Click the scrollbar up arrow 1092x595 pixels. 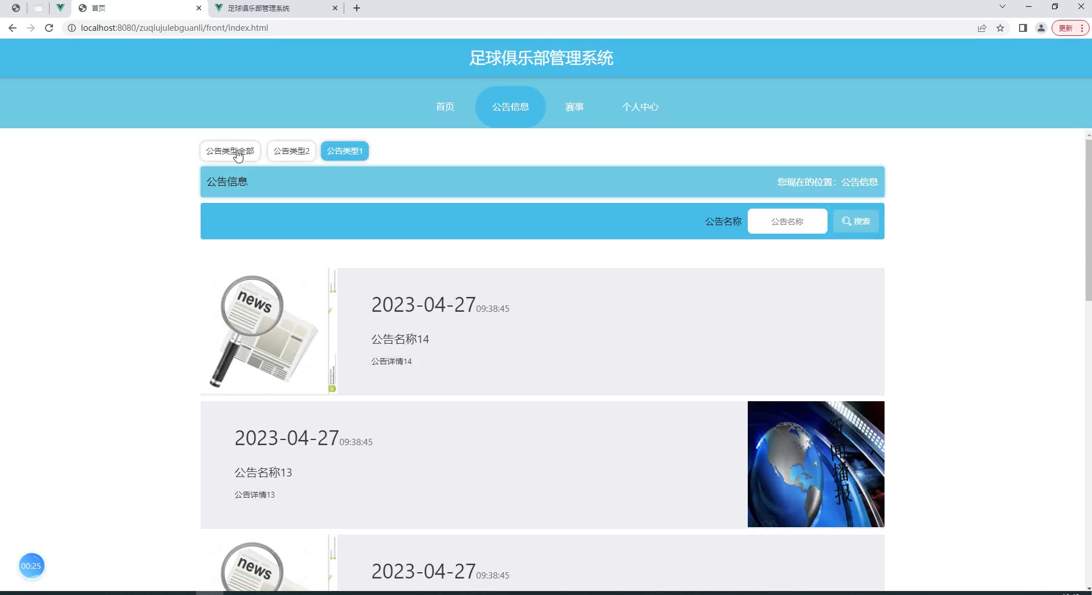tap(1088, 135)
